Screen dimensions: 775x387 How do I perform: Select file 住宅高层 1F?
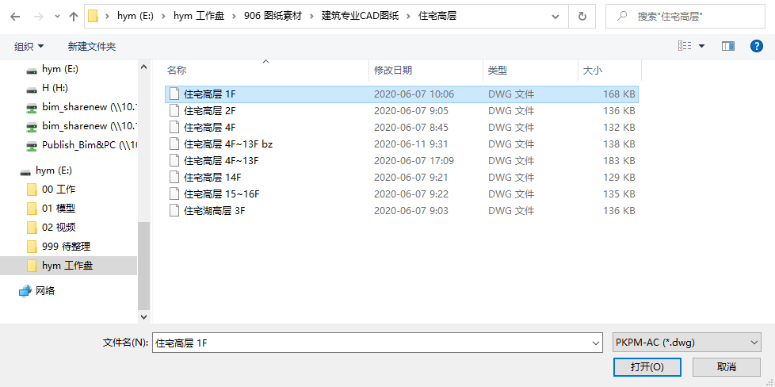point(401,94)
